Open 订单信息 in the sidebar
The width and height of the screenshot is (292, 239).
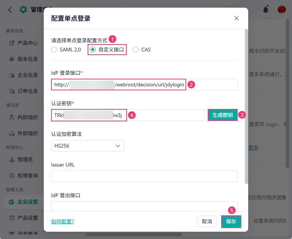pos(27,91)
